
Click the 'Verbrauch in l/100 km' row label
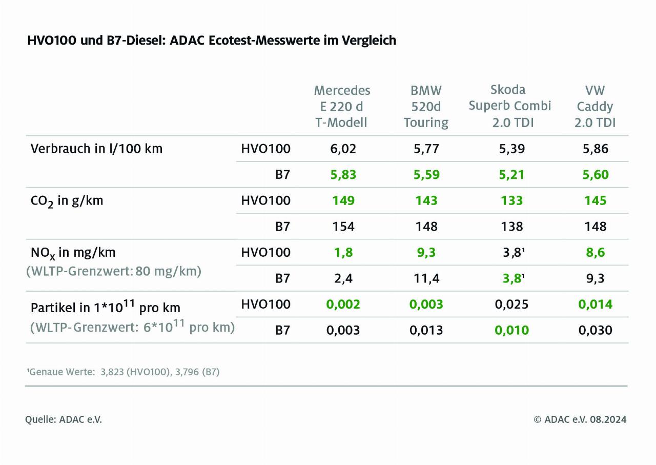[x=96, y=149]
